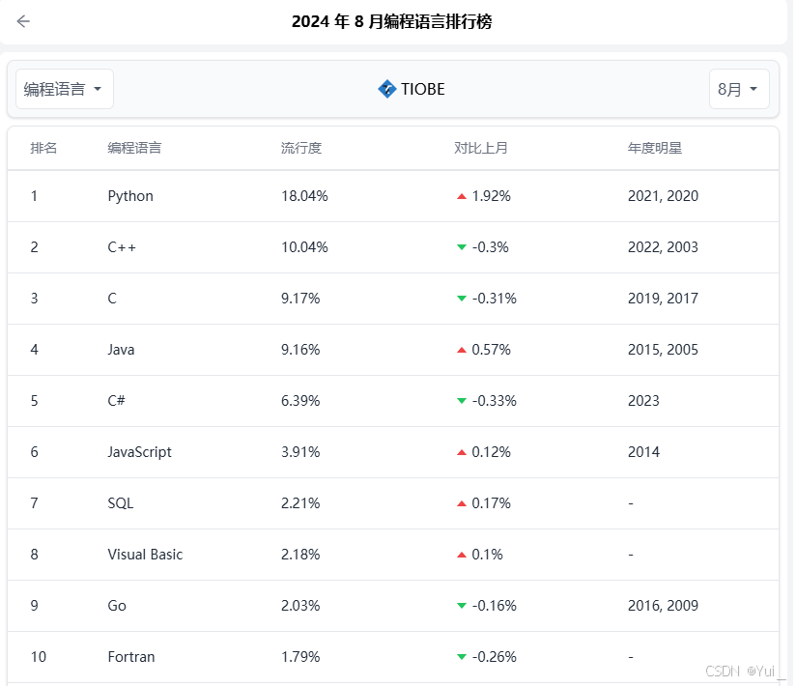
Task: Click the red up arrow in Java row
Action: pos(462,351)
